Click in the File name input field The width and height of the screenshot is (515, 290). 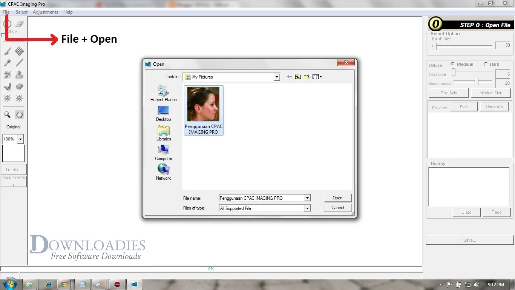click(x=262, y=198)
